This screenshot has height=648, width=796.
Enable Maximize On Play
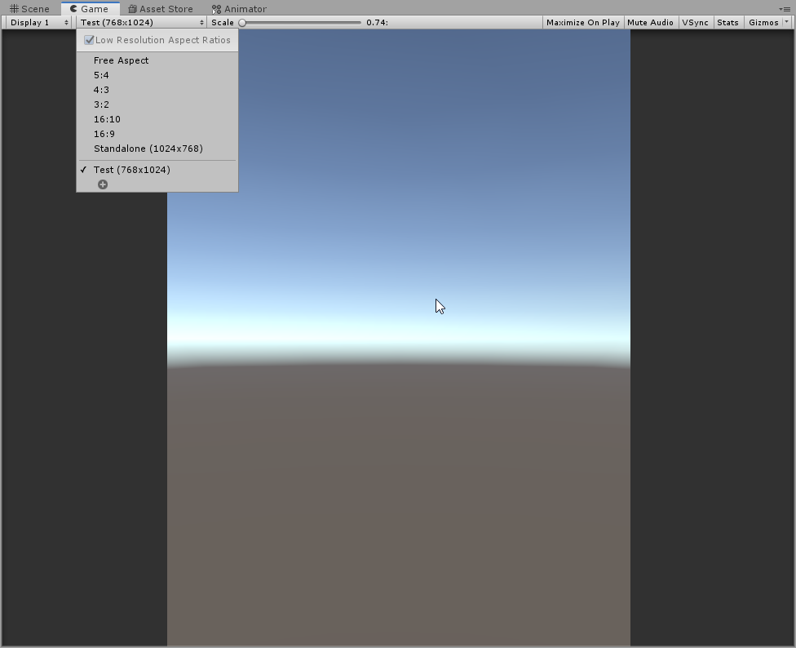[x=582, y=22]
